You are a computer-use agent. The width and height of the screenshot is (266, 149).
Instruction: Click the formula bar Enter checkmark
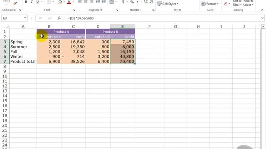[x=50, y=18]
